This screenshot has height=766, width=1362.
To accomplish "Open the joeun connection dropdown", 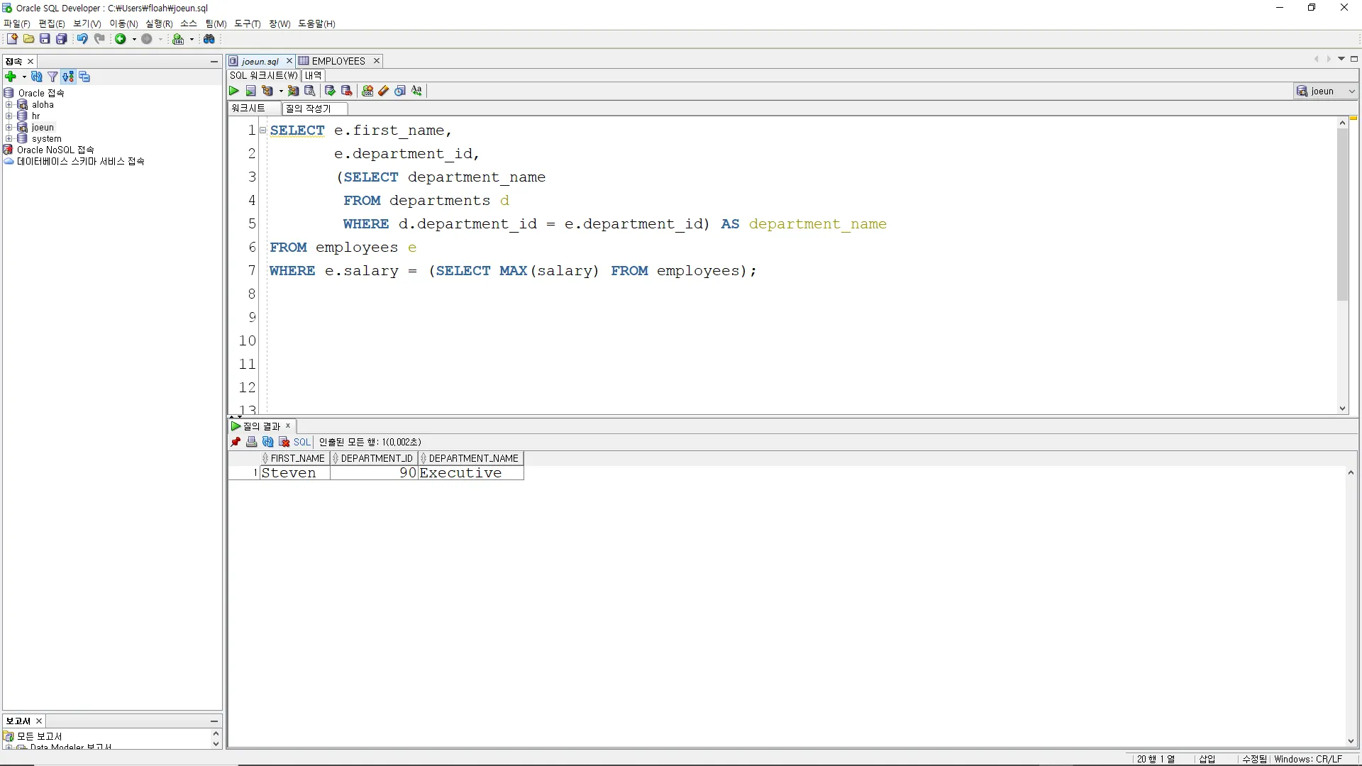I will [1351, 91].
